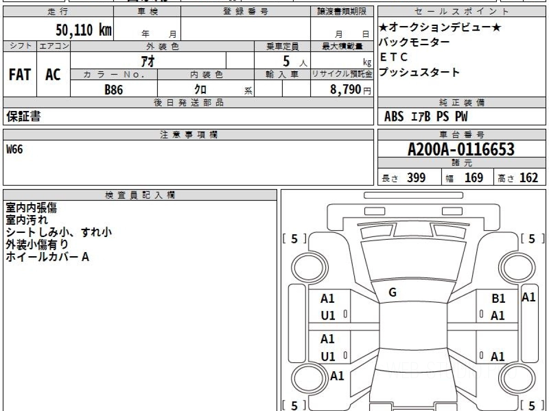Select the 登録番号 header

tap(245, 12)
